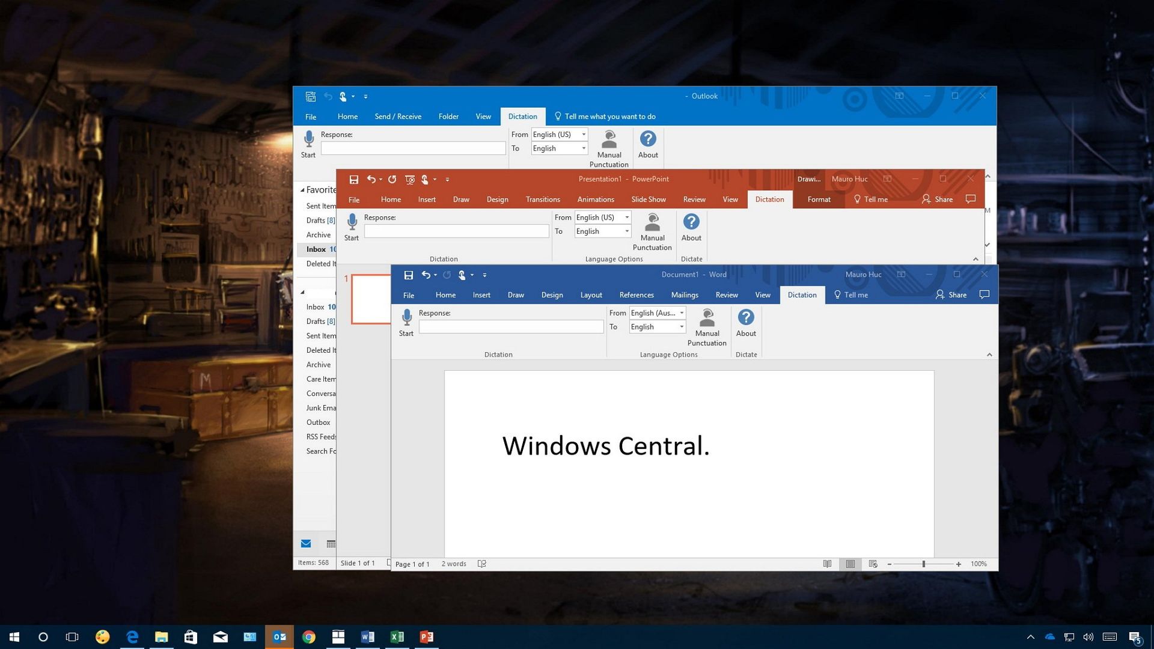The image size is (1154, 649).
Task: Open the From language dropdown in Word
Action: coord(683,312)
